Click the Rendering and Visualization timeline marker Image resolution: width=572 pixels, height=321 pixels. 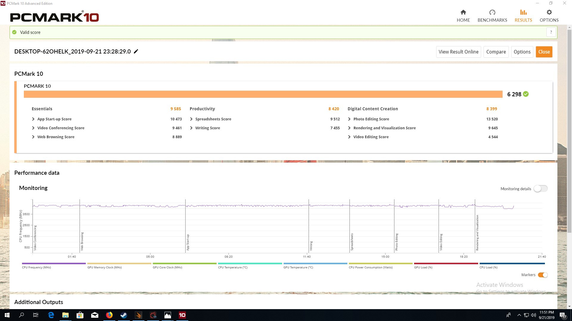pos(477,232)
